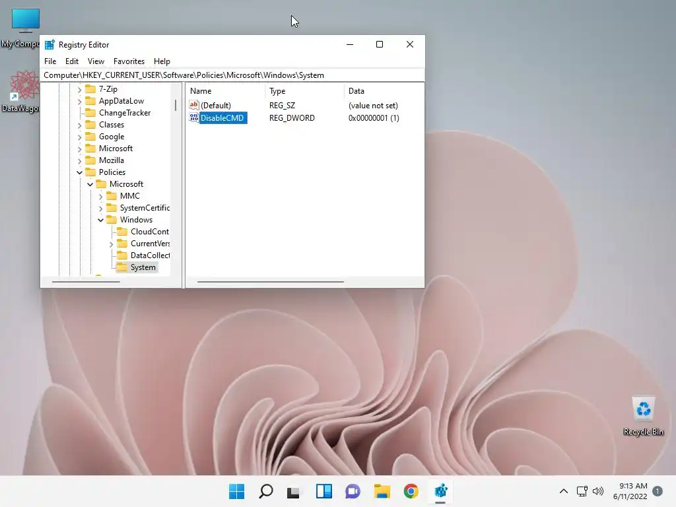Image resolution: width=676 pixels, height=507 pixels.
Task: Expand the Mozilla key
Action: 79,161
